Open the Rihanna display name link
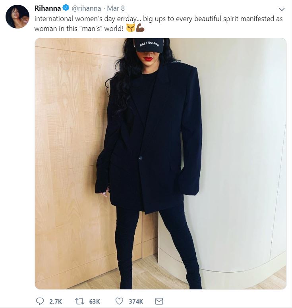 tap(48, 8)
